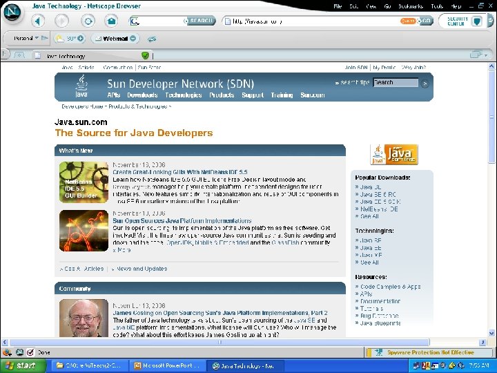Click the round search submit arrow button
This screenshot has height=373, width=497.
coord(425,84)
